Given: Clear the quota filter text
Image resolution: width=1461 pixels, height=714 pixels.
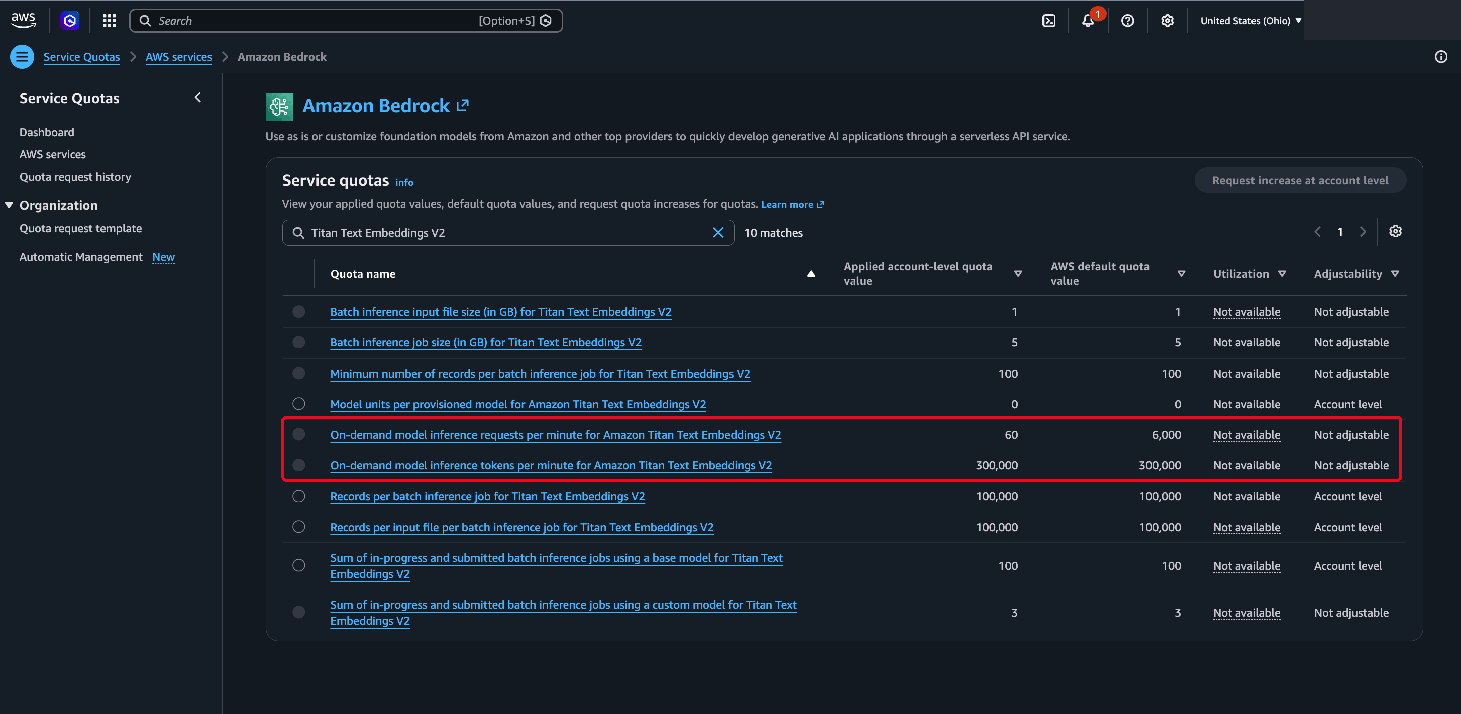Looking at the screenshot, I should (718, 233).
